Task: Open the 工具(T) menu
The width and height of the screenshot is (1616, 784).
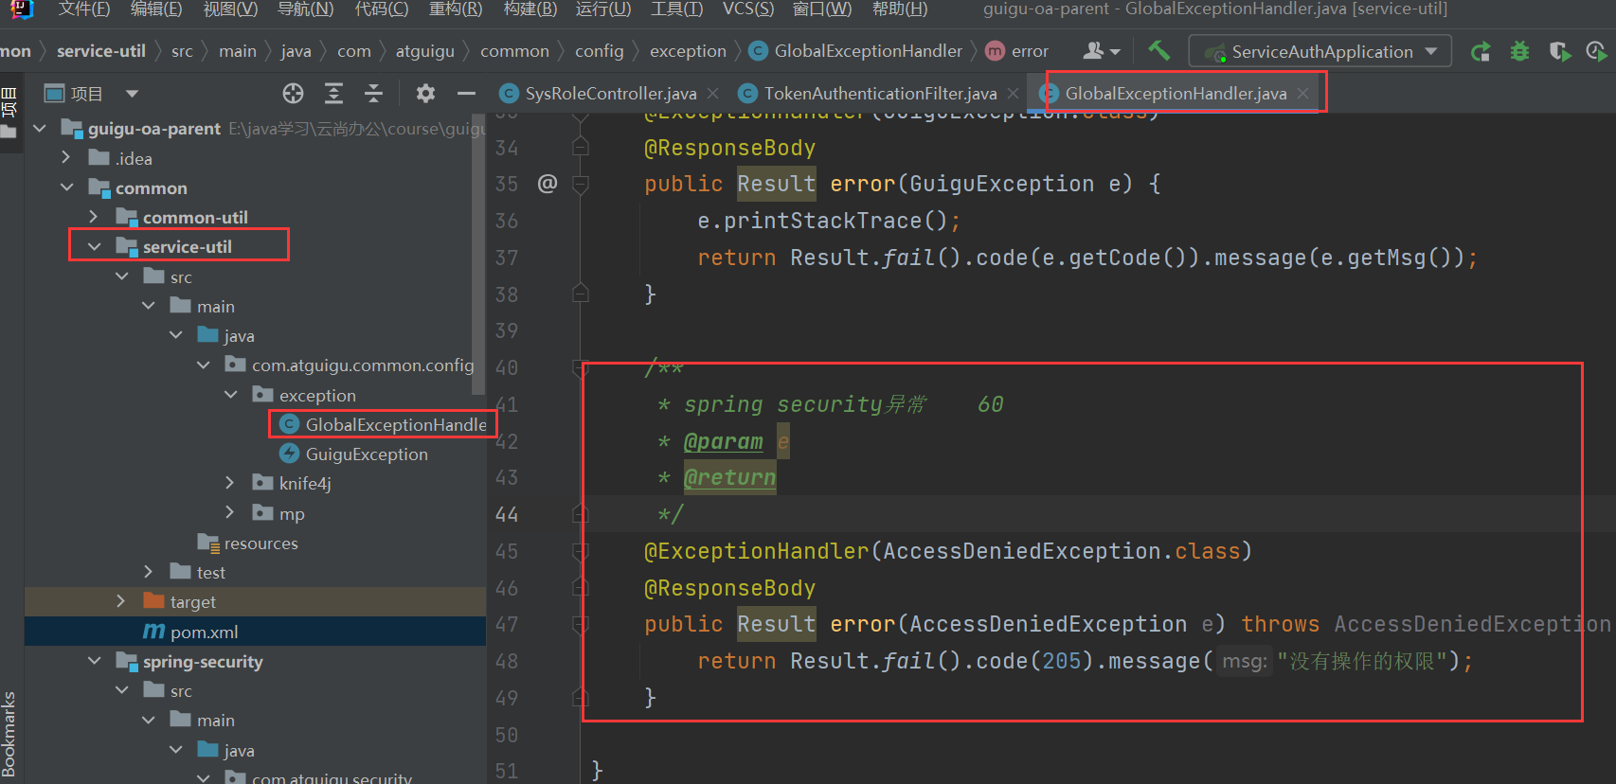Action: 676,9
